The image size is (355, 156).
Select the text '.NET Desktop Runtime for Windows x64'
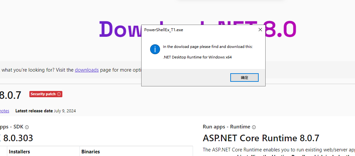197,57
